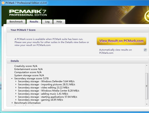Select the Creativity score line
The width and height of the screenshot is (149, 113).
coord(26,66)
